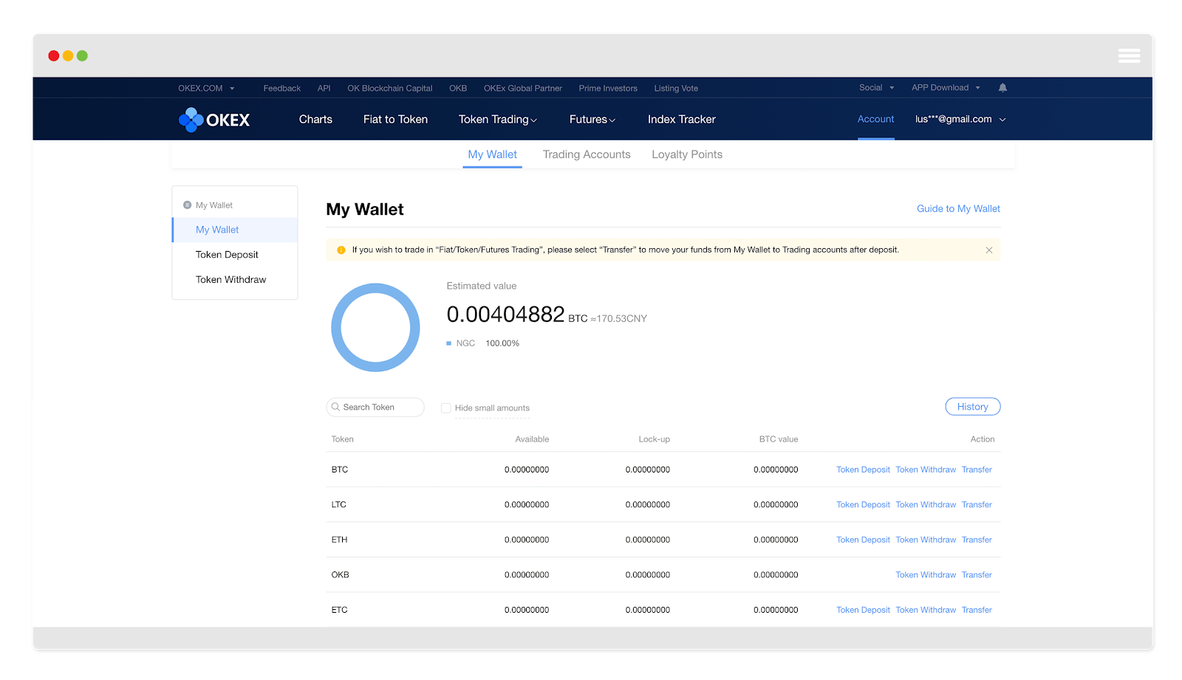Viewport: 1182px width, 680px height.
Task: Dismiss the transfer notice banner
Action: tap(988, 250)
